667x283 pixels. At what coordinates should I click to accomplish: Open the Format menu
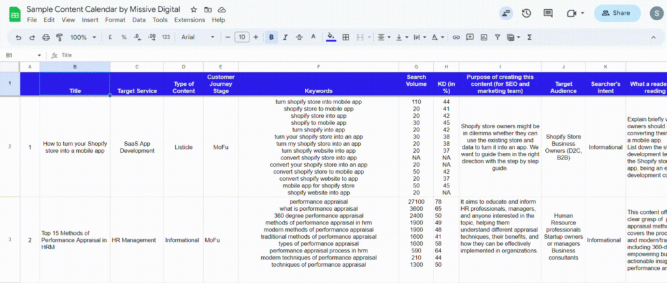click(x=115, y=20)
